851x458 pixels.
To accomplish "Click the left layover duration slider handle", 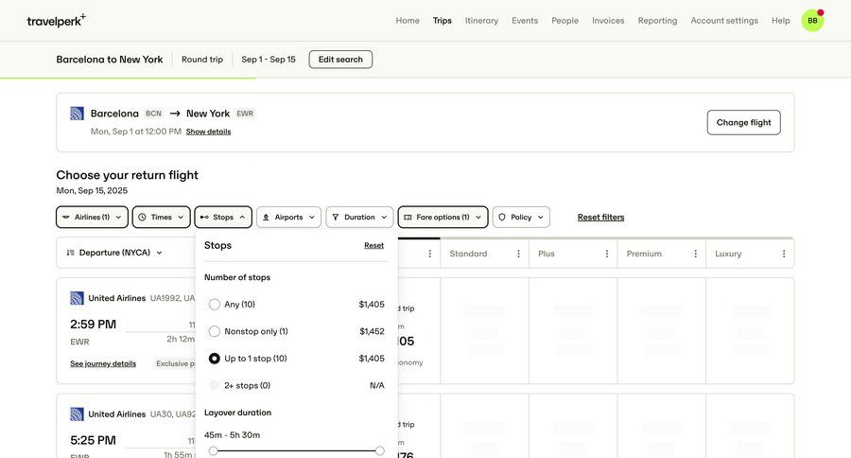I will [214, 451].
